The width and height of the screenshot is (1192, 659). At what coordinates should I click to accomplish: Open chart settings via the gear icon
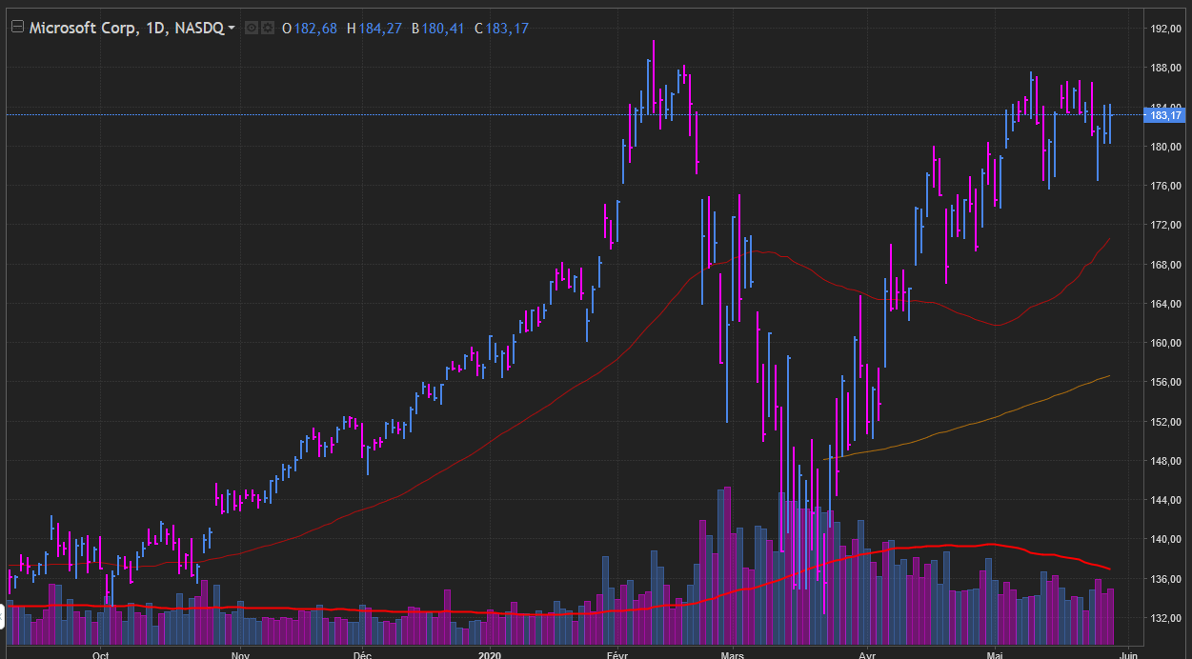point(268,29)
